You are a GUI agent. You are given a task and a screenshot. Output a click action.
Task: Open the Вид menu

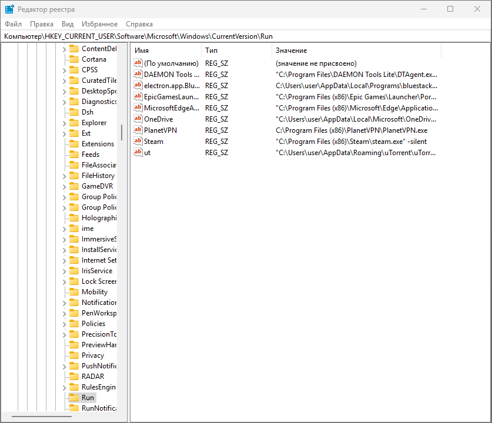(68, 24)
